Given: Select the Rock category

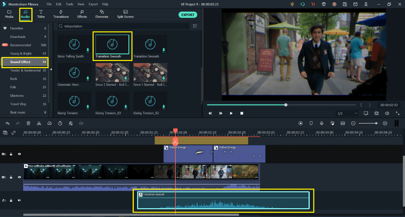Looking at the screenshot, I should [x=24, y=79].
